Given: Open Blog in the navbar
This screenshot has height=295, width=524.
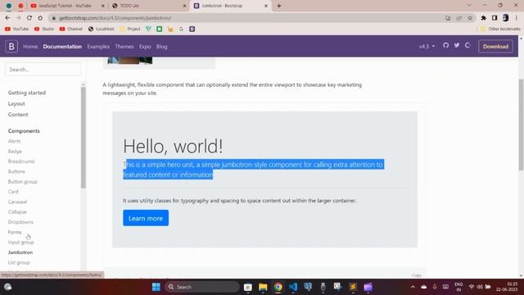Looking at the screenshot, I should 162,47.
